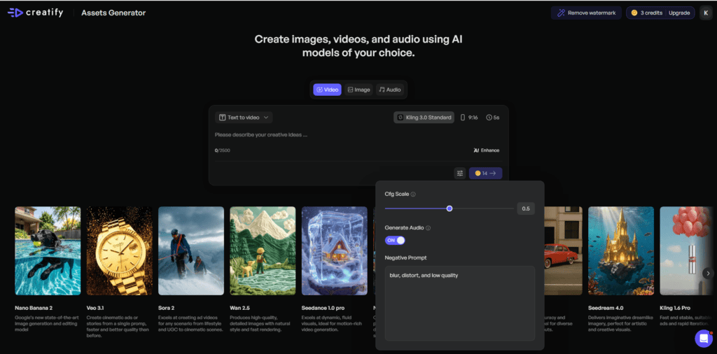The image size is (717, 354).
Task: Click the red car thumbnail
Action: 564,250
